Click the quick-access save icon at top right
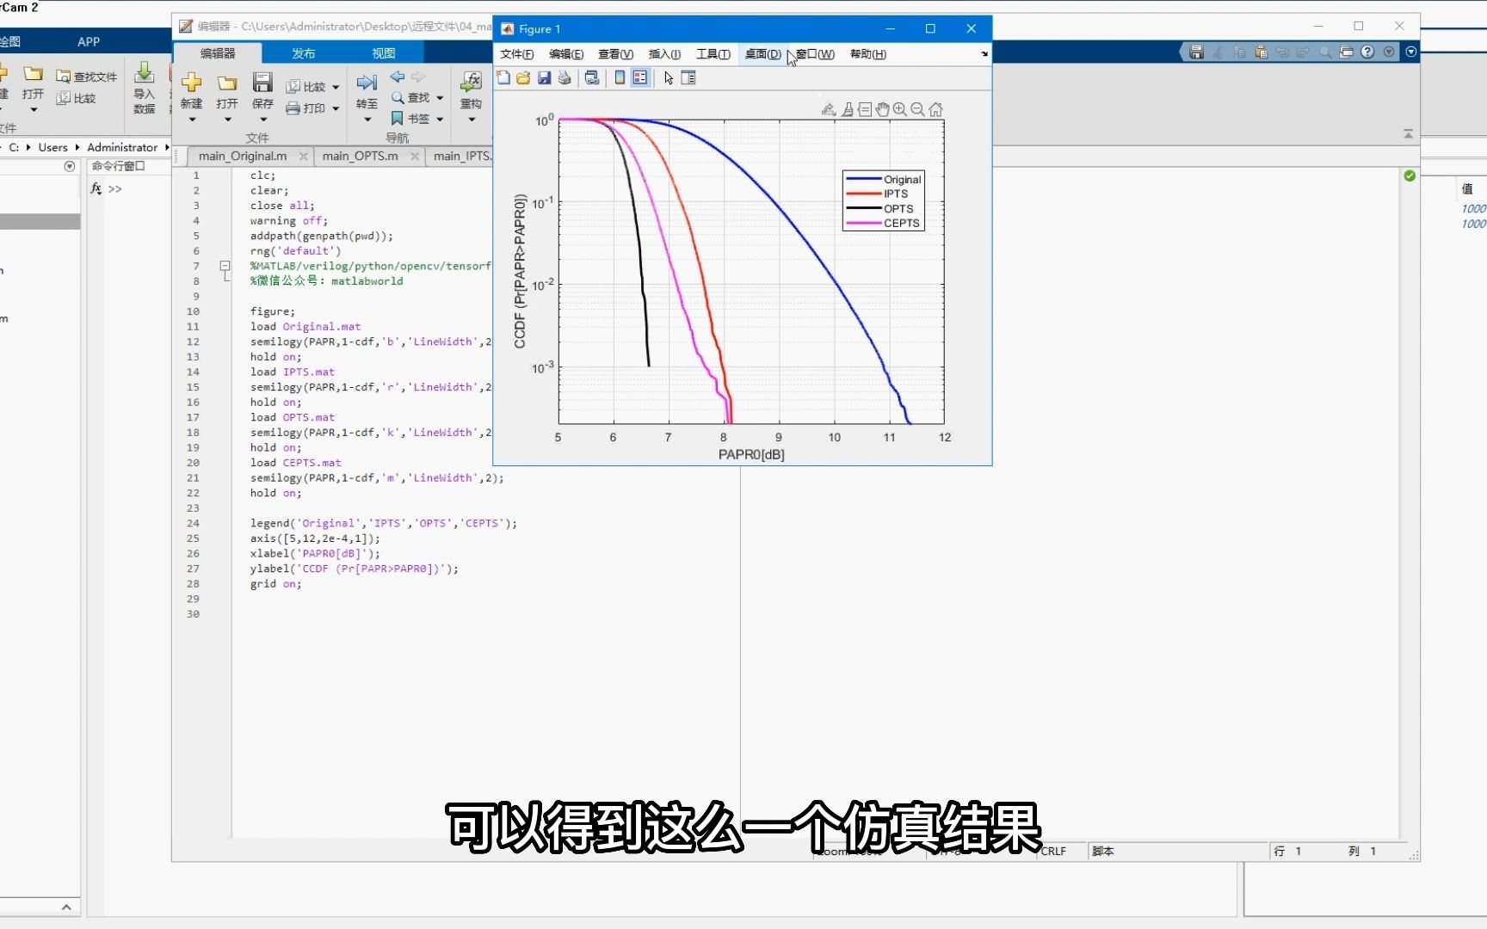Image resolution: width=1487 pixels, height=929 pixels. [x=1196, y=52]
